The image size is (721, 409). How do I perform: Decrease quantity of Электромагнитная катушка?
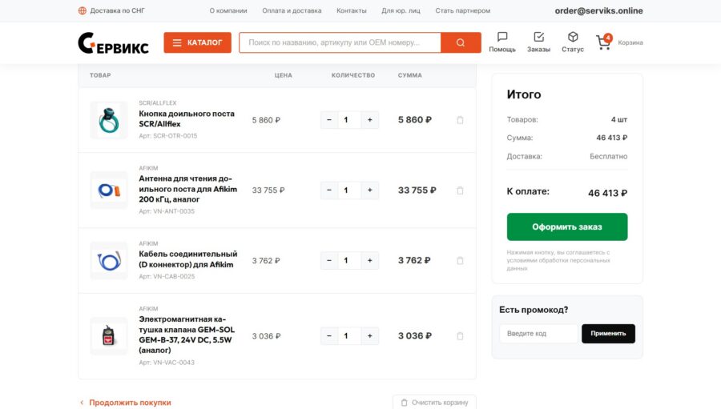328,336
